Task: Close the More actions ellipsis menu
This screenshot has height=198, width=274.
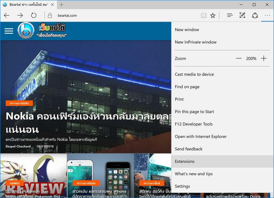Action: pos(267,15)
